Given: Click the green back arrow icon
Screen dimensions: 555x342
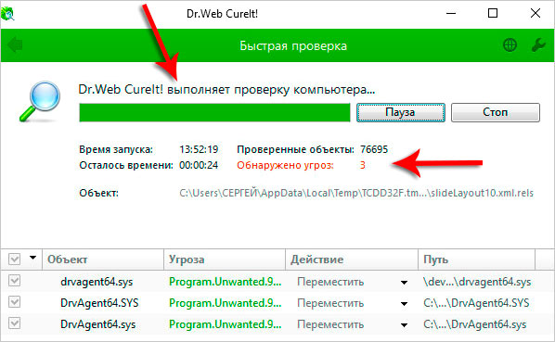Looking at the screenshot, I should (x=15, y=45).
